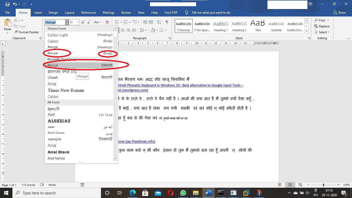Apply the Title style

(x=258, y=26)
